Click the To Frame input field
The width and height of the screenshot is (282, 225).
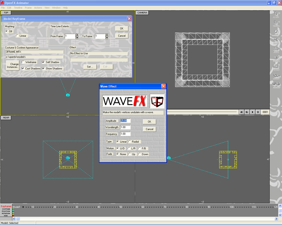100,36
